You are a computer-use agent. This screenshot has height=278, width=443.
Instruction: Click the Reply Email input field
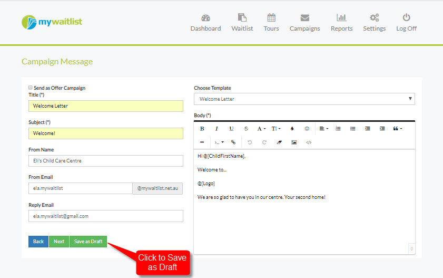click(x=106, y=216)
